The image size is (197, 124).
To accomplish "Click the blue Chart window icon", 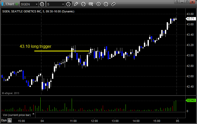I will 3,4.
